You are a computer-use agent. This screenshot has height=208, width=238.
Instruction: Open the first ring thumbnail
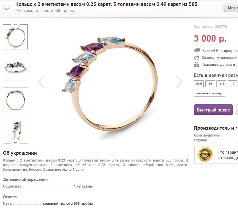[x=15, y=37]
